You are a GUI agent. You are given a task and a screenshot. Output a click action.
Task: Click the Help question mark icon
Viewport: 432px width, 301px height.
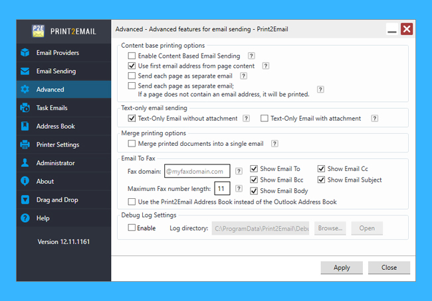pyautogui.click(x=25, y=218)
